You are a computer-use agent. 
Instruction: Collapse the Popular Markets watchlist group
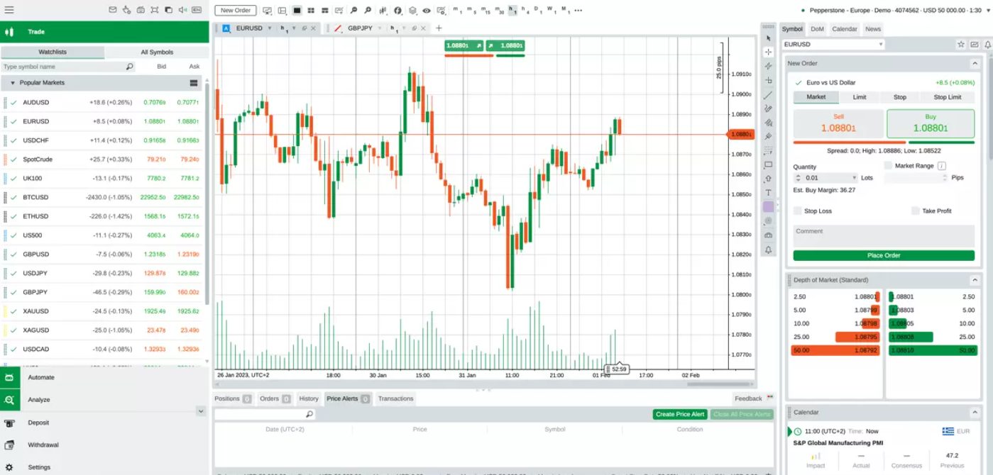tap(12, 83)
